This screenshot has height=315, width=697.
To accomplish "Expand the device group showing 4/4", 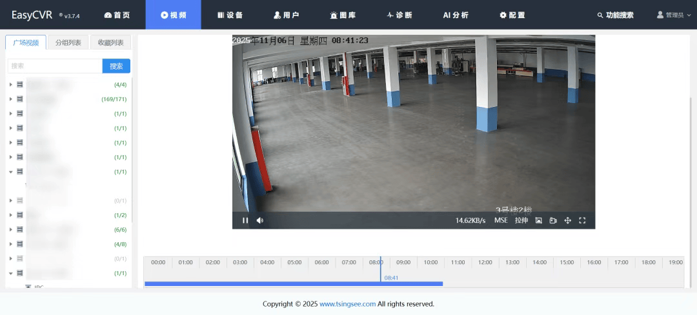I will pyautogui.click(x=11, y=84).
